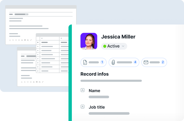Click attach file icon in bottom email draft
This screenshot has width=184, height=121.
point(25,82)
